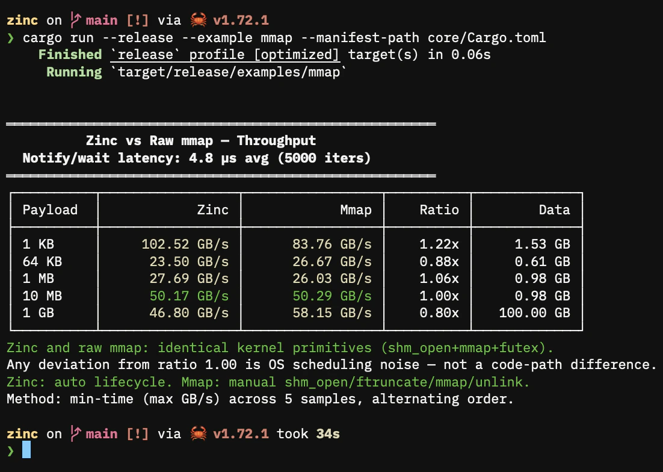Viewport: 663px width, 472px height.
Task: Click the 'Any deviation from ratio 1.00' line
Action: [332, 365]
